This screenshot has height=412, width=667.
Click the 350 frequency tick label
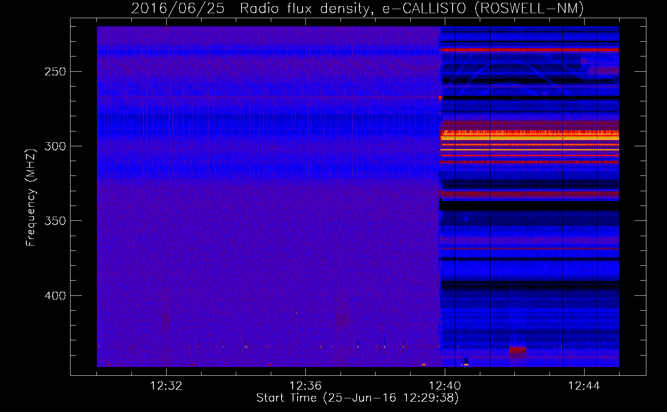(x=55, y=221)
